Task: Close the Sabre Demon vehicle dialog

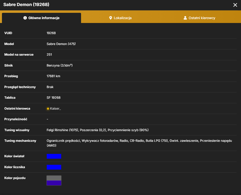Action: 235,5
